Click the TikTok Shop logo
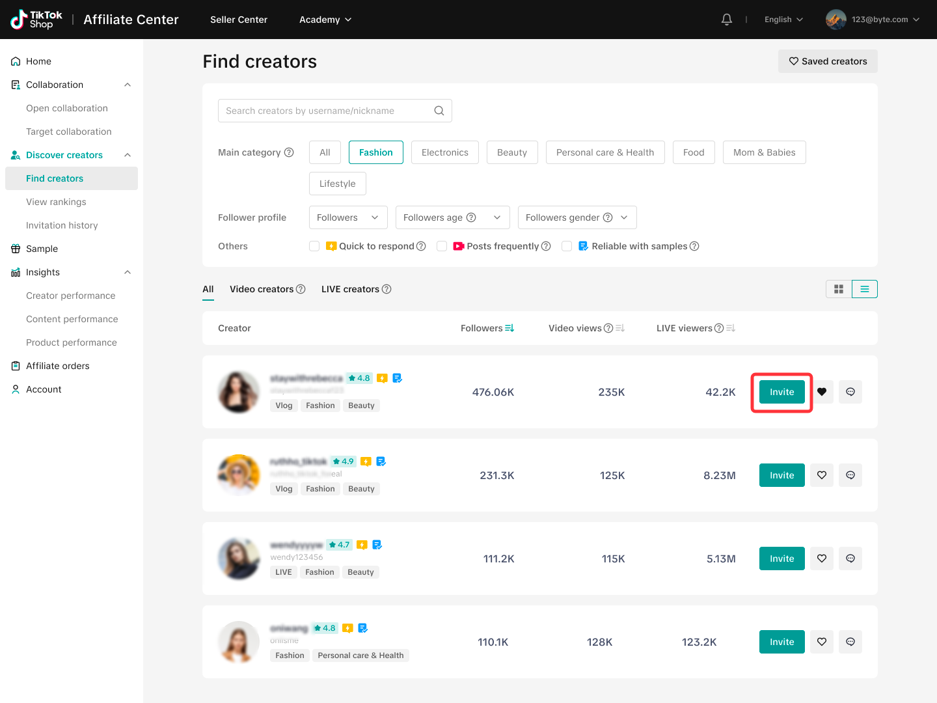This screenshot has width=937, height=703. tap(34, 19)
